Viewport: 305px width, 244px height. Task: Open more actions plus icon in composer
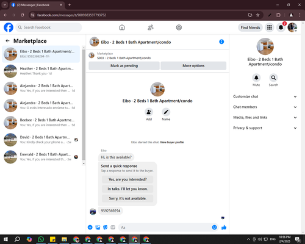point(90,228)
